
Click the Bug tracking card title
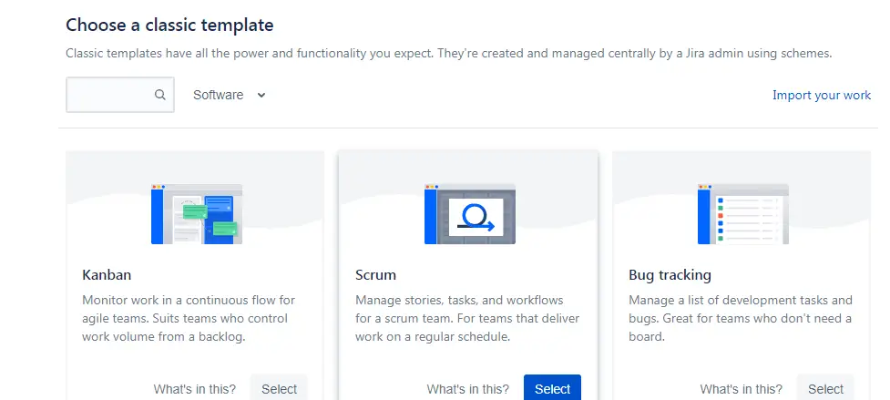[x=670, y=274]
